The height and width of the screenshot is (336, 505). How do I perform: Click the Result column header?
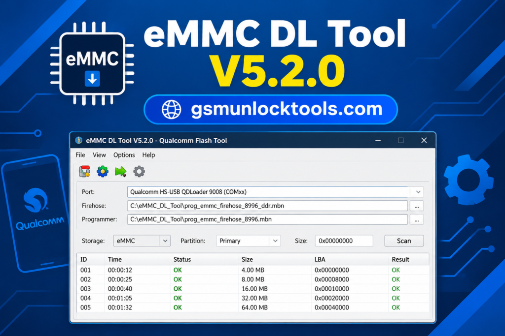click(x=408, y=259)
